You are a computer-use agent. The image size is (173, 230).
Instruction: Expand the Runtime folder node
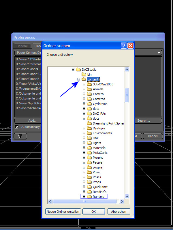point(84,197)
